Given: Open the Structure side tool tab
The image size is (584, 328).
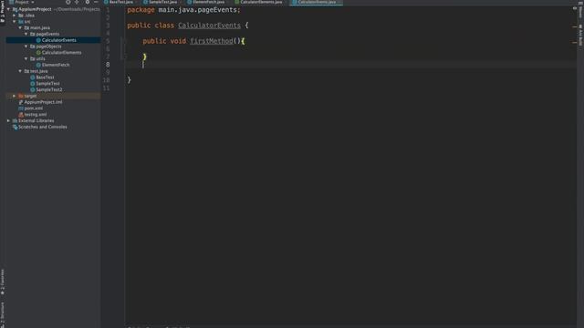Looking at the screenshot, I should [3, 314].
